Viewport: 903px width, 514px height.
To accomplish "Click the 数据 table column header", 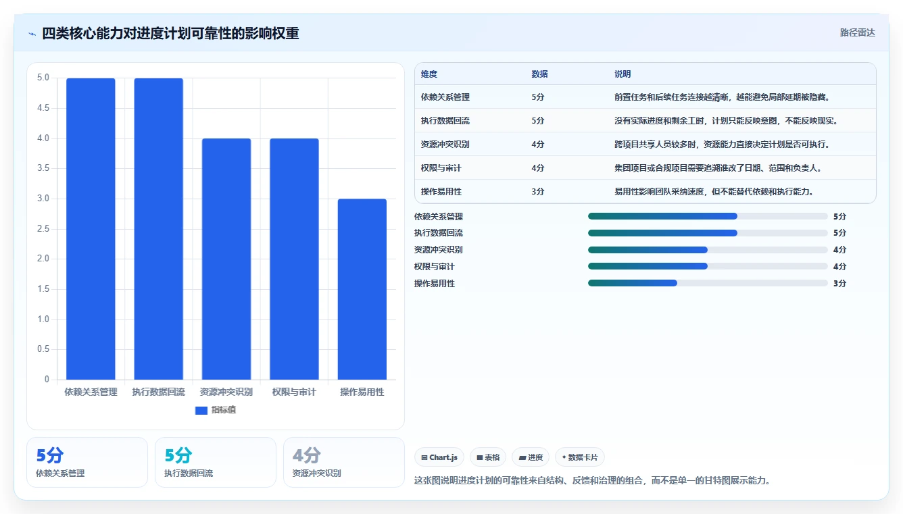I will [x=540, y=74].
